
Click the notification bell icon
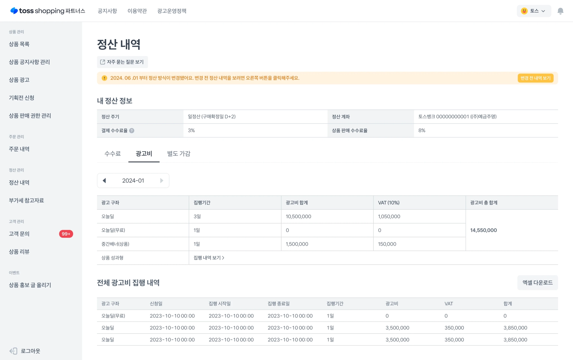click(560, 11)
